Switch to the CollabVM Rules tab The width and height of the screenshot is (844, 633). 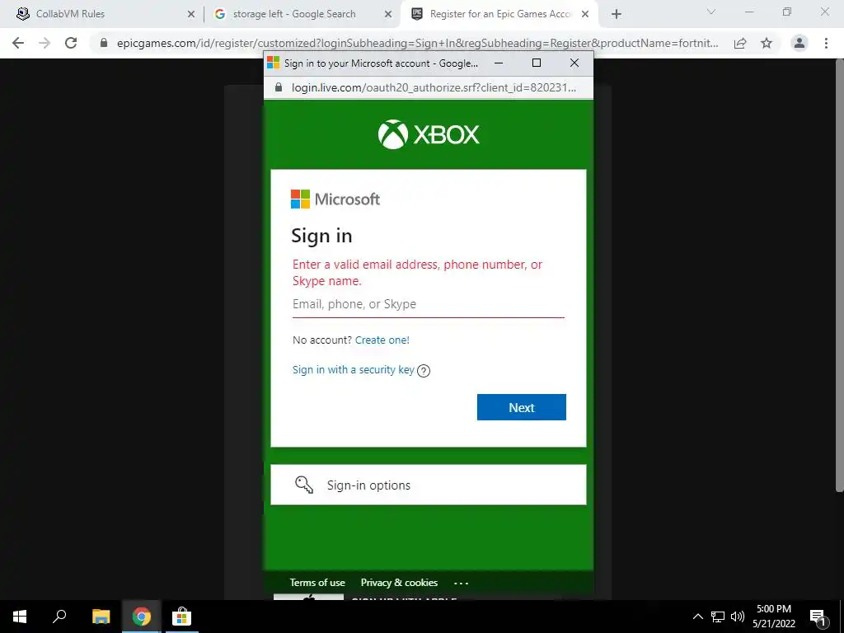tap(102, 14)
